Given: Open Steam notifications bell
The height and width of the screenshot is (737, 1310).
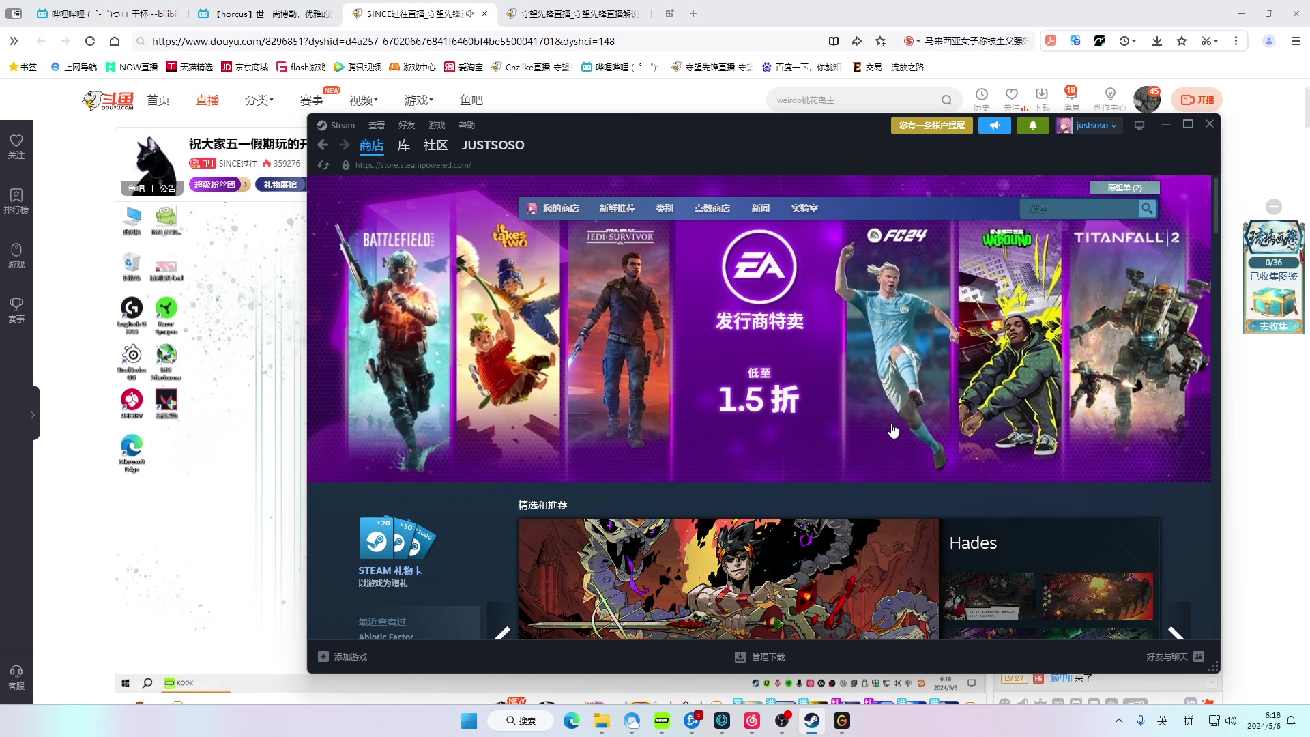Looking at the screenshot, I should tap(1032, 126).
